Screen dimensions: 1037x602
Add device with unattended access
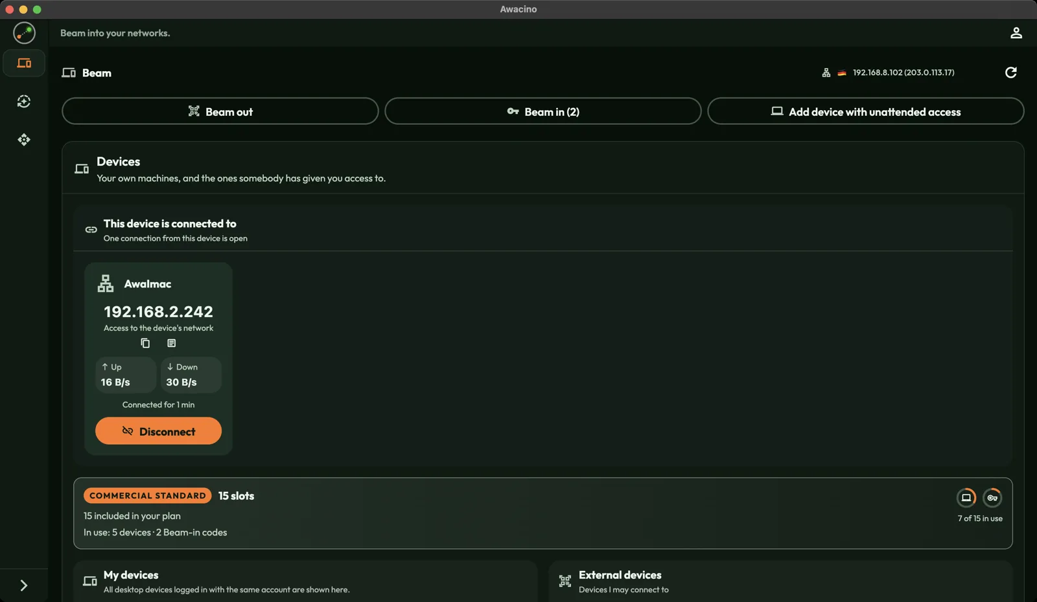(866, 111)
